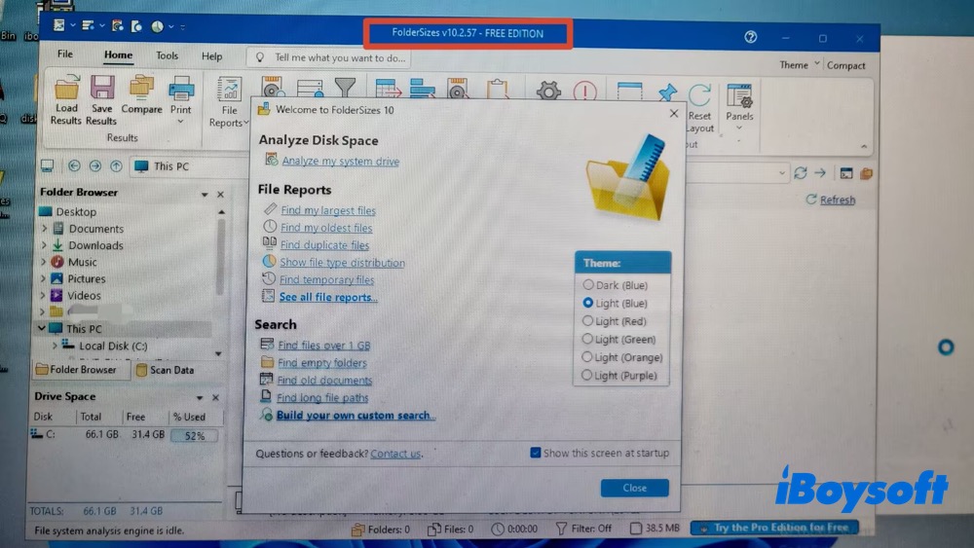Click the pin icon in ribbon
974x548 pixels.
point(667,93)
